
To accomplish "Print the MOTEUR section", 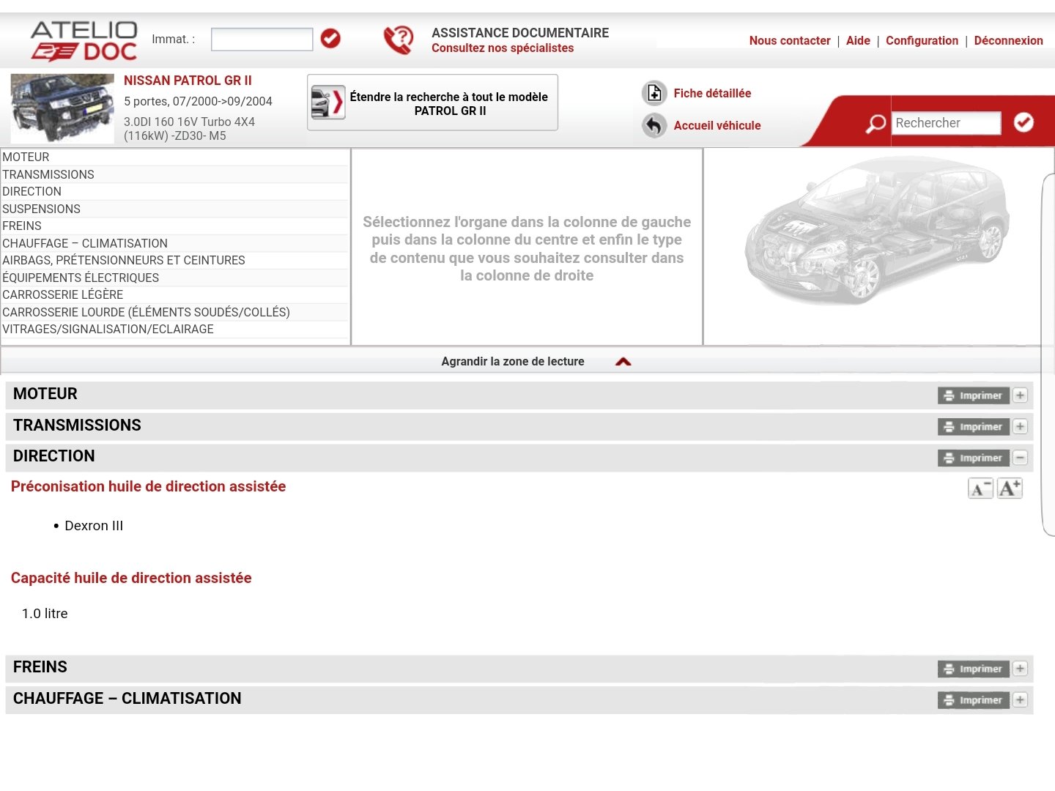I will click(x=974, y=395).
